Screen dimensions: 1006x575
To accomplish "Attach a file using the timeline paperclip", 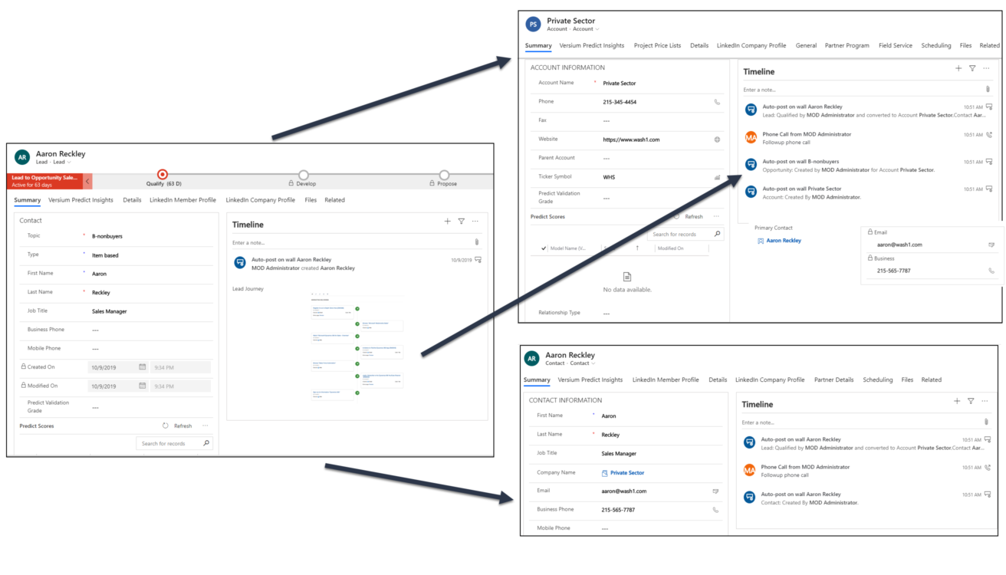I will (476, 241).
